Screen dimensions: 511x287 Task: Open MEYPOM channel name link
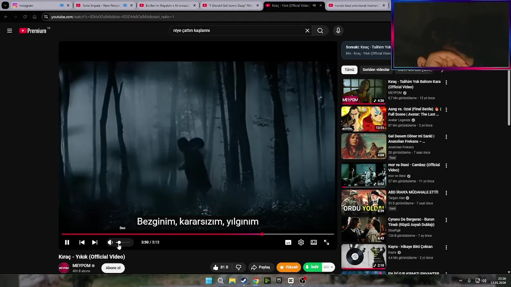pos(81,266)
